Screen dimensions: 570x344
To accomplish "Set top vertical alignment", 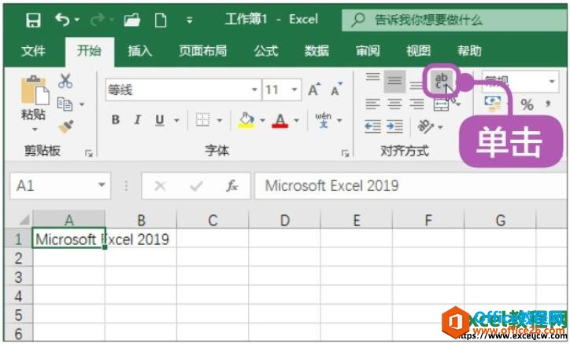I will pyautogui.click(x=373, y=78).
